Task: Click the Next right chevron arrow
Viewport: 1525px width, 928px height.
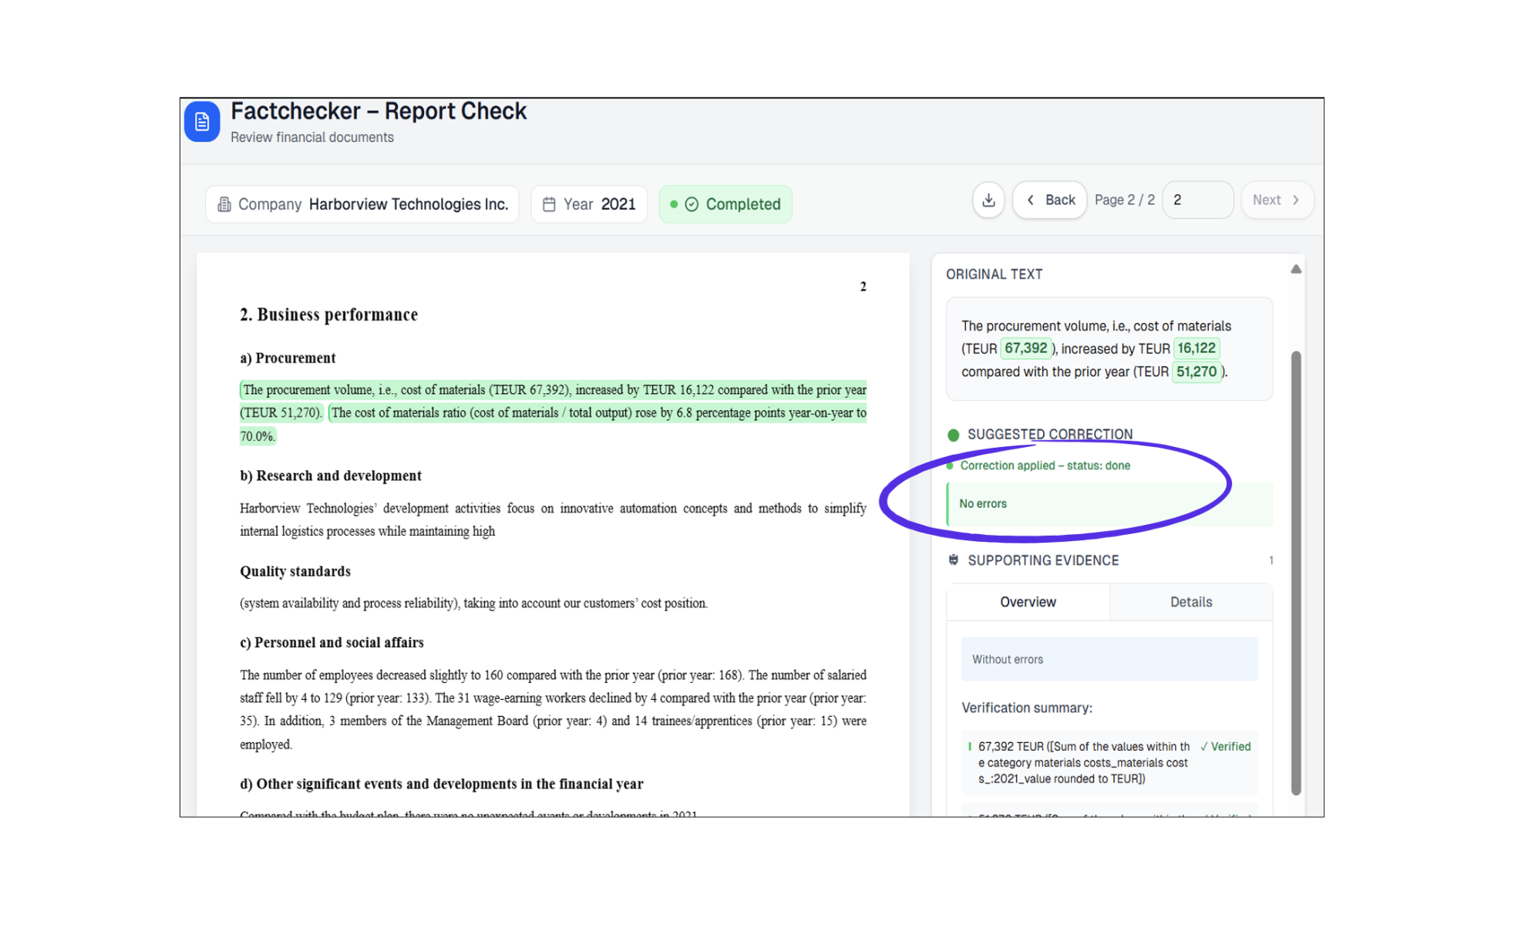Action: point(1296,200)
